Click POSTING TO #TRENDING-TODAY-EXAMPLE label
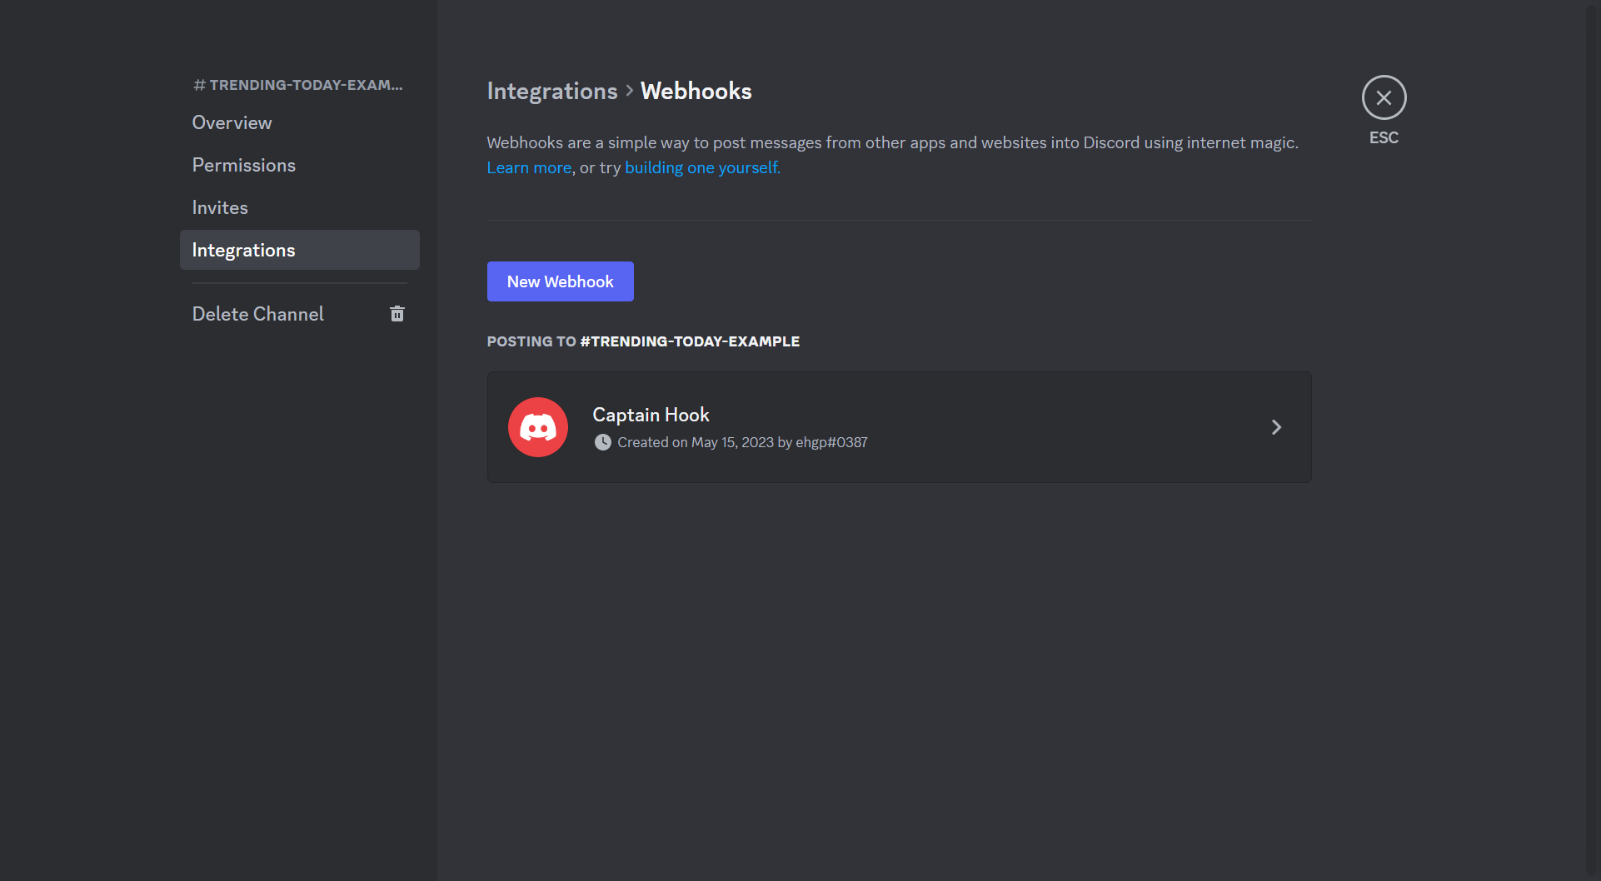This screenshot has height=881, width=1601. (x=643, y=341)
